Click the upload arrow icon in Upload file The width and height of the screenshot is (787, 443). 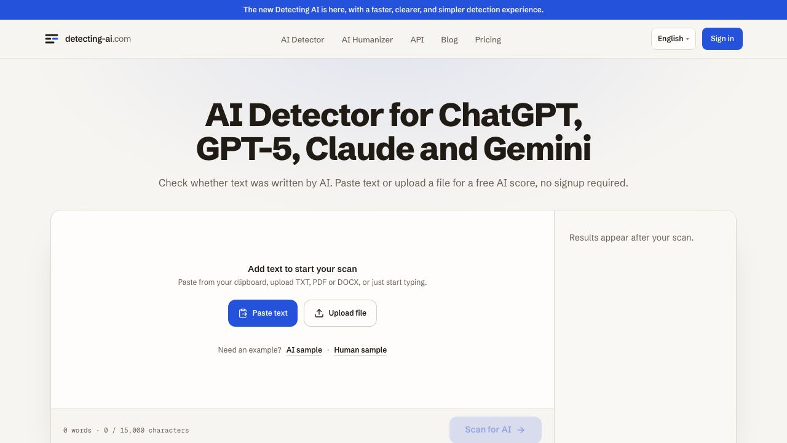(319, 313)
